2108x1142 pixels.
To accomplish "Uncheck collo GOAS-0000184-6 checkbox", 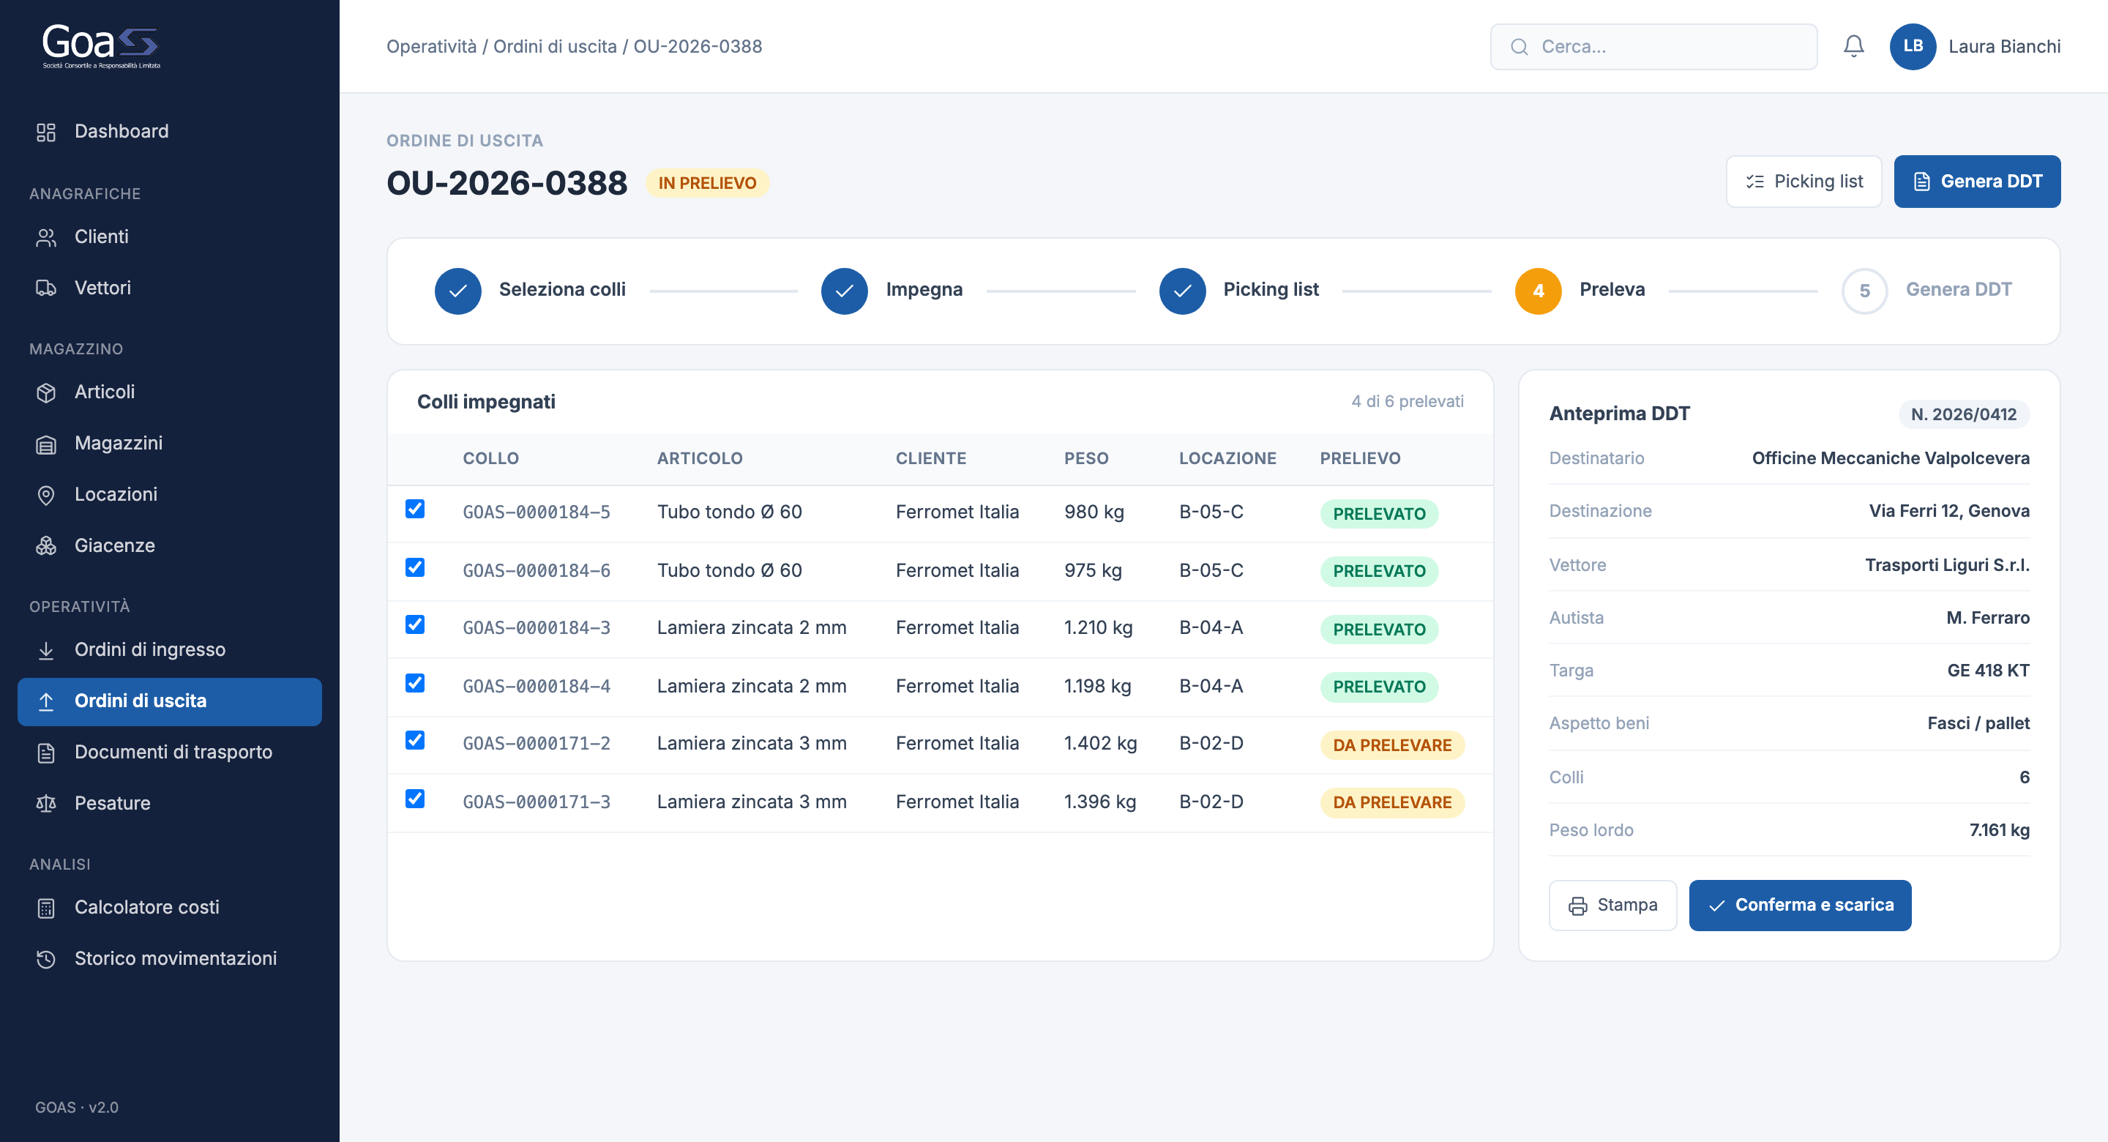I will point(415,567).
